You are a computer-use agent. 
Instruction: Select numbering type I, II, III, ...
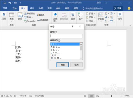coord(65,53)
